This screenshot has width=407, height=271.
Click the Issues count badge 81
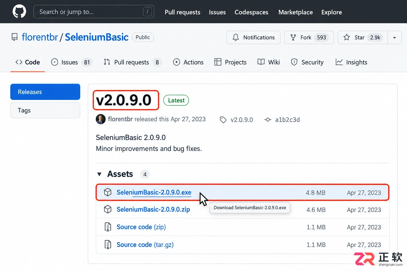click(87, 62)
